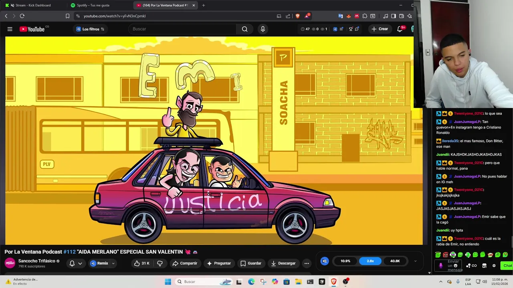Image resolution: width=513 pixels, height=288 pixels.
Task: Select the red angry emote
Action: (445, 255)
